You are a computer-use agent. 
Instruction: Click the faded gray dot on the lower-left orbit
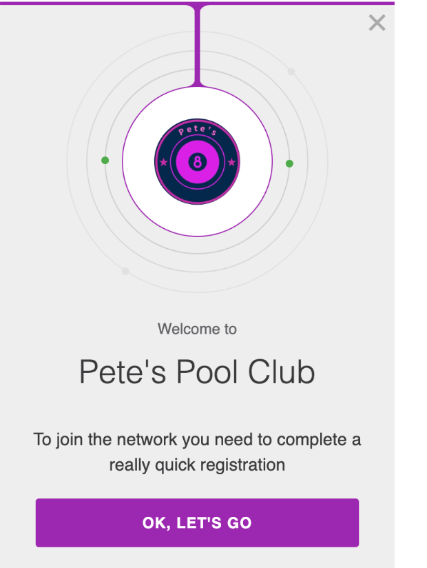(125, 271)
